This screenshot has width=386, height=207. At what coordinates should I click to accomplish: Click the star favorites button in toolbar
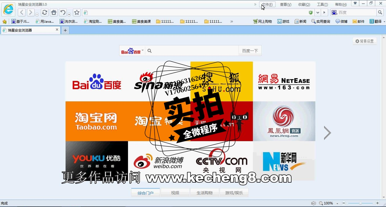[77, 12]
